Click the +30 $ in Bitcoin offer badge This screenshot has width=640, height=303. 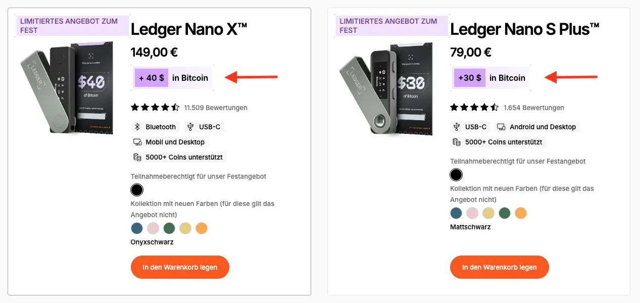click(490, 78)
